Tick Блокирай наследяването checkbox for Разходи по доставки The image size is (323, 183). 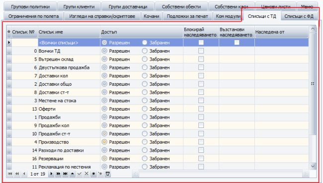pyautogui.click(x=201, y=150)
